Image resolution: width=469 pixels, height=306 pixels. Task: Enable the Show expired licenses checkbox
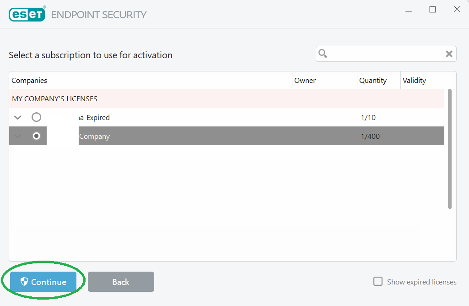pos(378,281)
